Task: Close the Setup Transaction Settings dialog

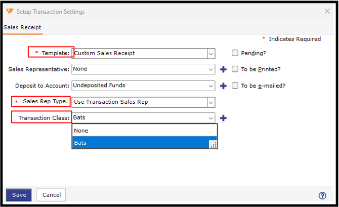Action: coord(327,11)
